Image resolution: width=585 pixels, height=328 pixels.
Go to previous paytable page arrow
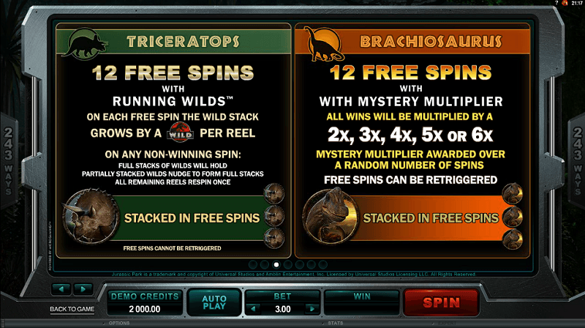click(61, 288)
